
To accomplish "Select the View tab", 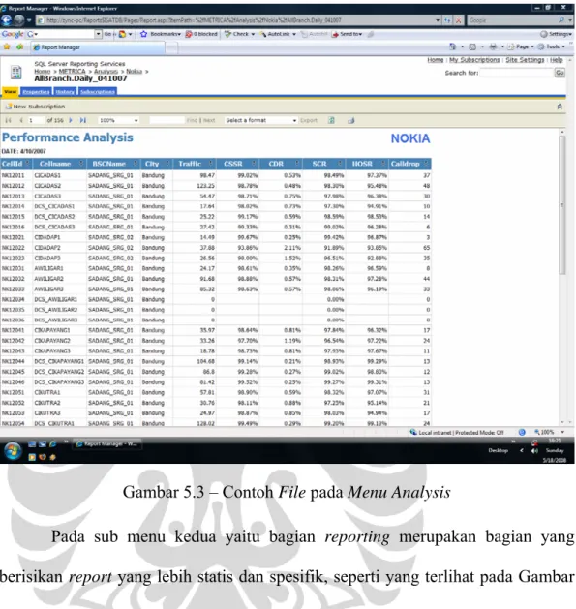I will tap(11, 92).
